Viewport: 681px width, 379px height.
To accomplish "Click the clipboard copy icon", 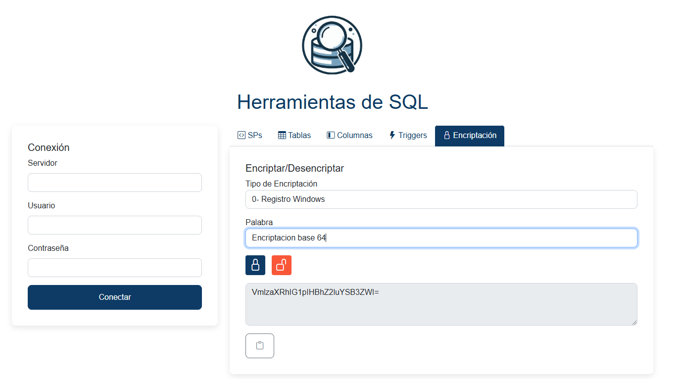I will [259, 345].
